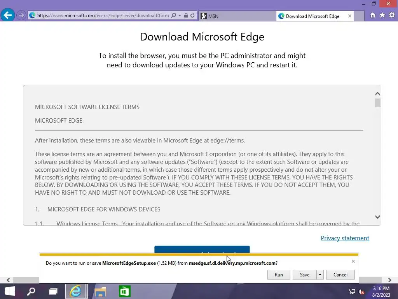Screen dimensions: 398x299
Task: Expand Save options dropdown arrow
Action: [x=320, y=274]
